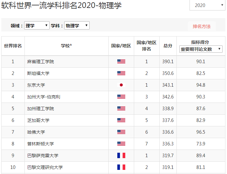Image resolution: width=227 pixels, height=174 pixels.
Task: Click the indicator score 96.5
Action: 201,132
